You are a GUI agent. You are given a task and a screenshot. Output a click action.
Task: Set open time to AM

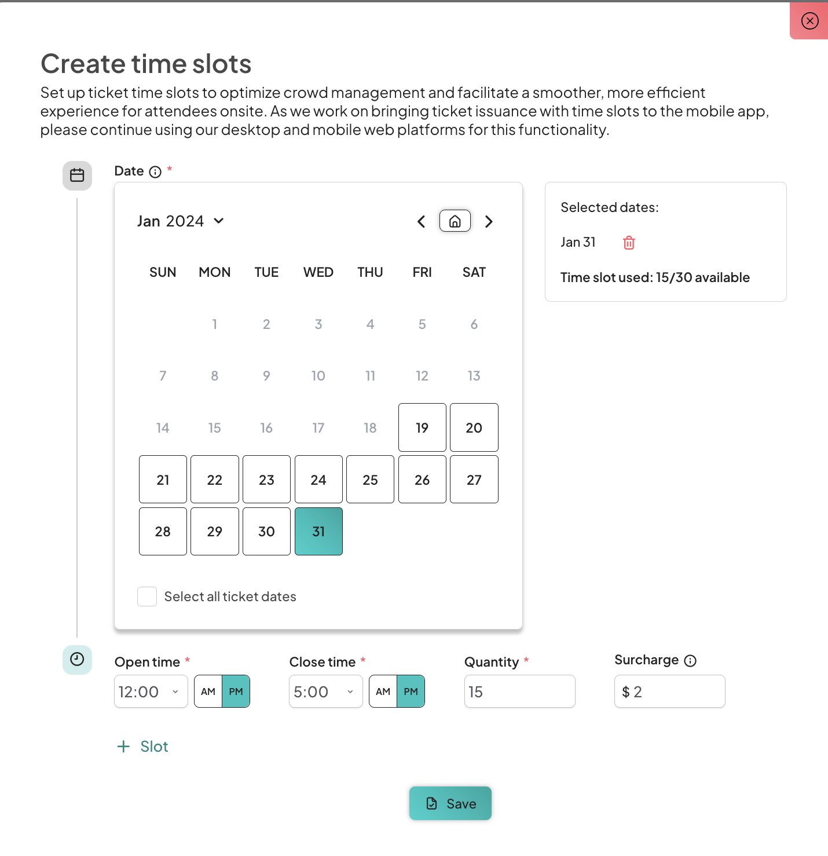pos(208,692)
